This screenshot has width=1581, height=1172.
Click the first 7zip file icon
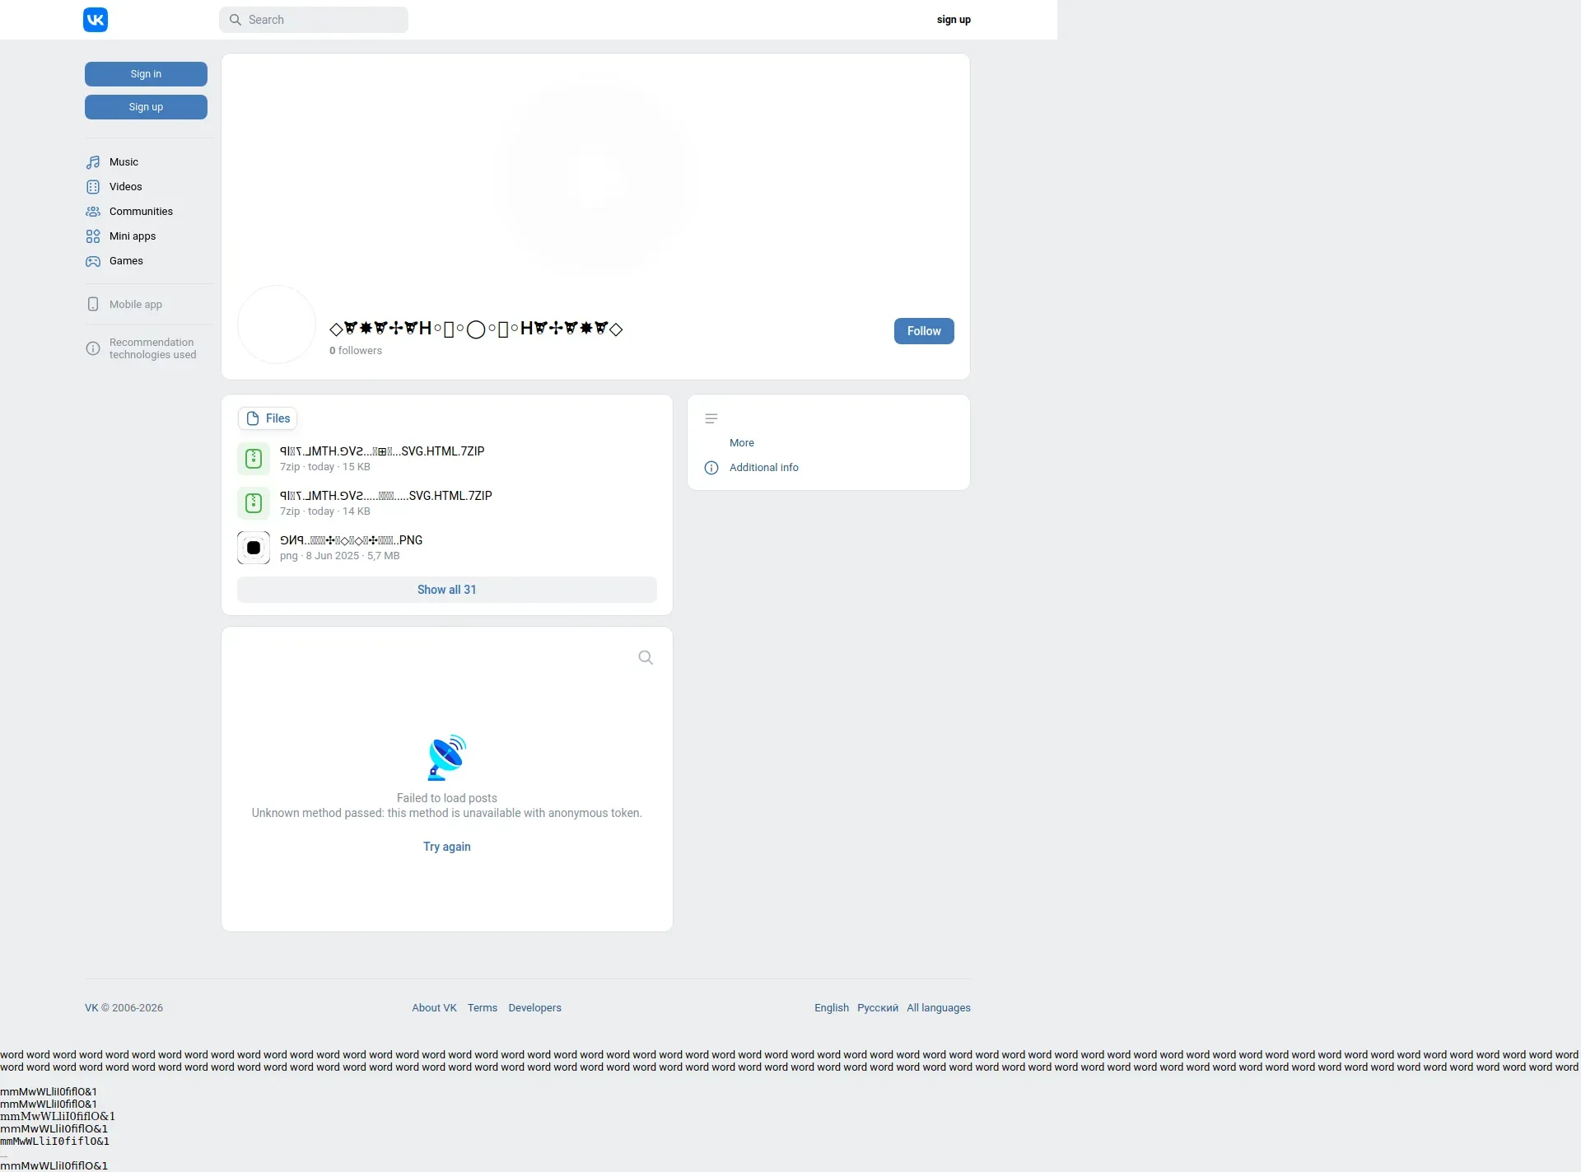point(254,459)
